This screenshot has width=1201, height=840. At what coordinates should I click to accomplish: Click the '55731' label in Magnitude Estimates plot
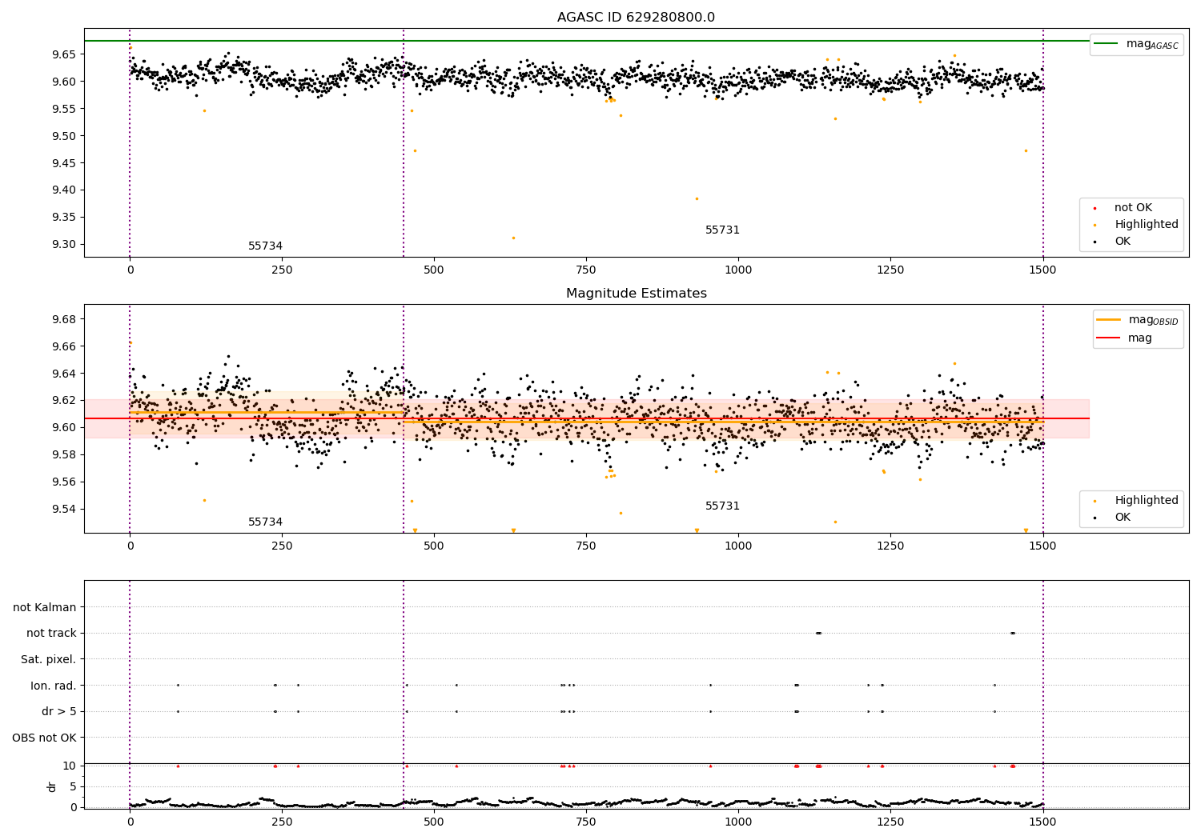pyautogui.click(x=722, y=506)
